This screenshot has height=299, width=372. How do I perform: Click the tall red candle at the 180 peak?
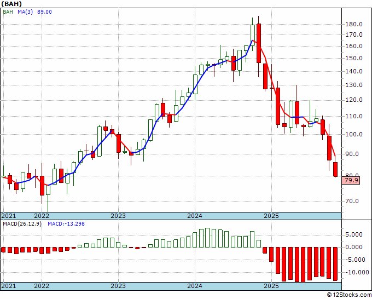click(259, 43)
